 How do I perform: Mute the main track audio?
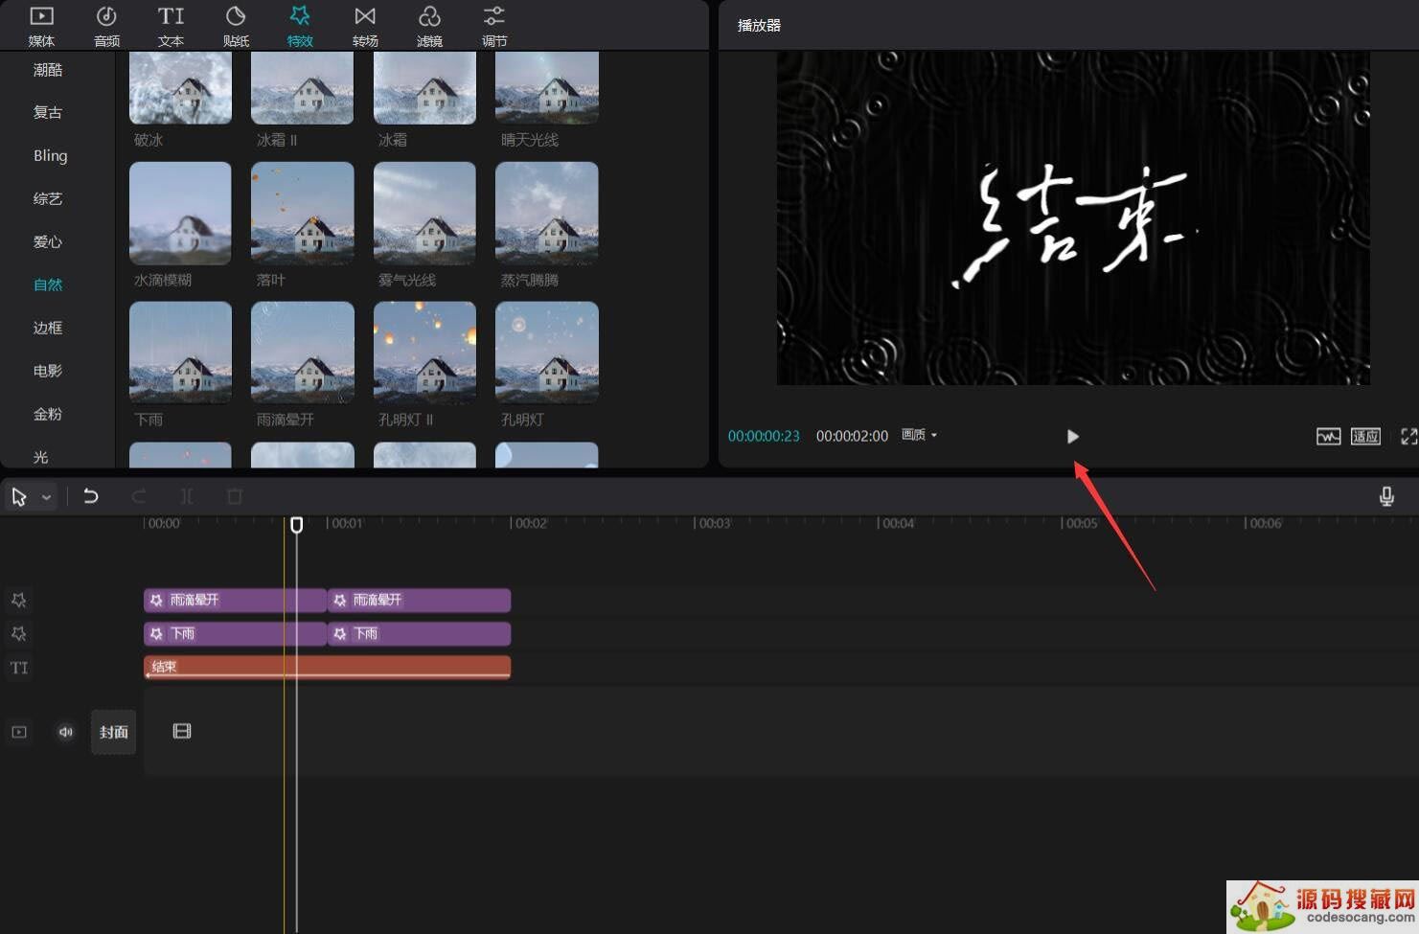click(65, 732)
